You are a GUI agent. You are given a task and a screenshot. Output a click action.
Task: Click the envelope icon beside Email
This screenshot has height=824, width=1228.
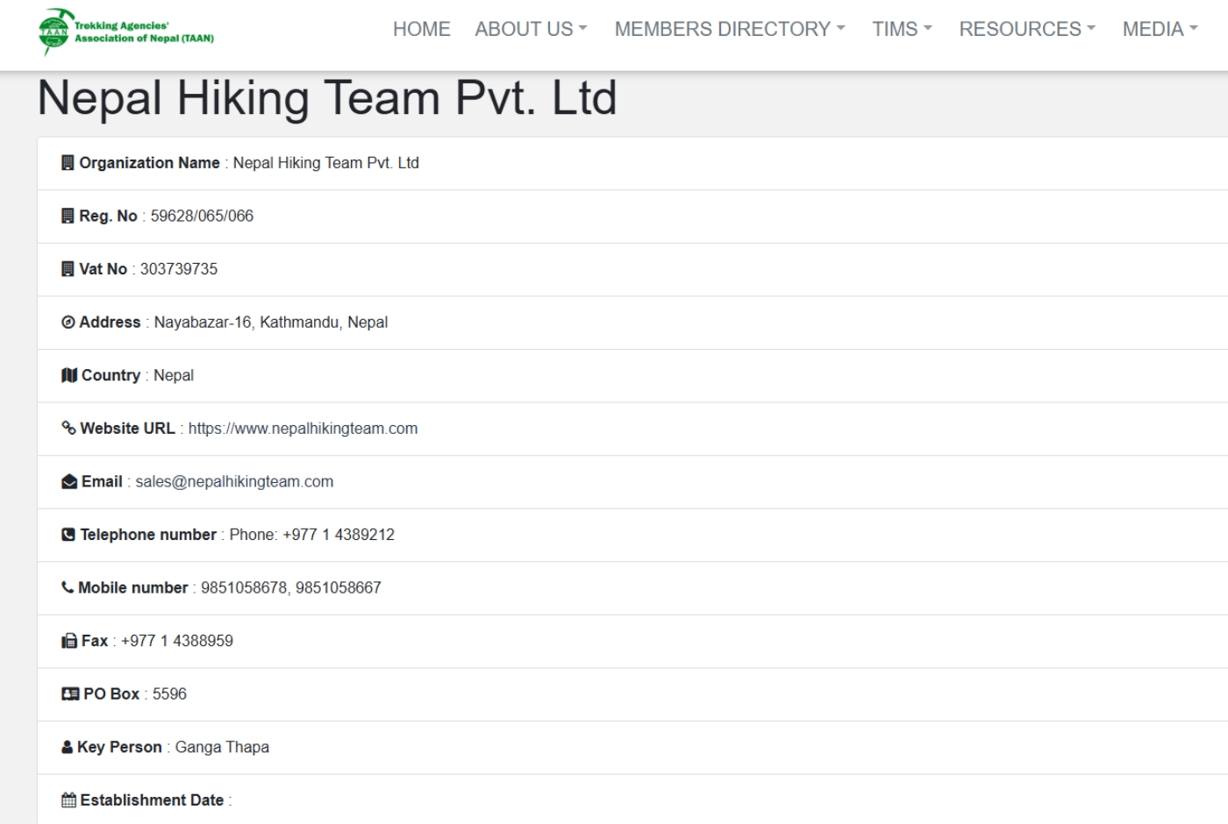click(x=69, y=482)
